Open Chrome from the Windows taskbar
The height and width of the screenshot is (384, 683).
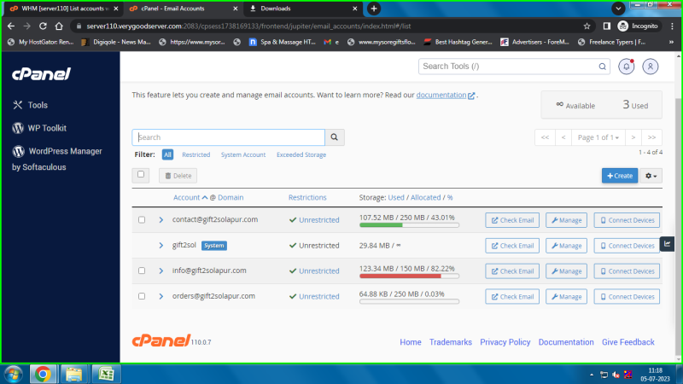pos(42,374)
